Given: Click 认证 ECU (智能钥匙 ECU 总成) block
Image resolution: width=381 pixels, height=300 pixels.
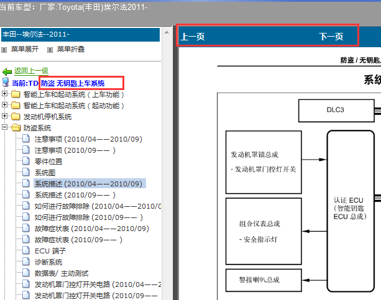Looking at the screenshot, I should pos(351,211).
